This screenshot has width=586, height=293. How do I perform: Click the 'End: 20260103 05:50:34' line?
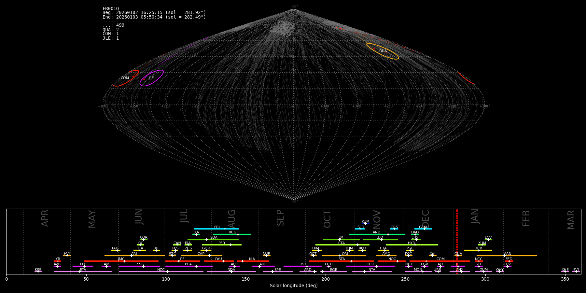point(154,17)
